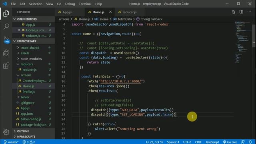This screenshot has width=256, height=144.
Task: Click Ln 23, Col 55 cursor position
Action: click(x=154, y=142)
